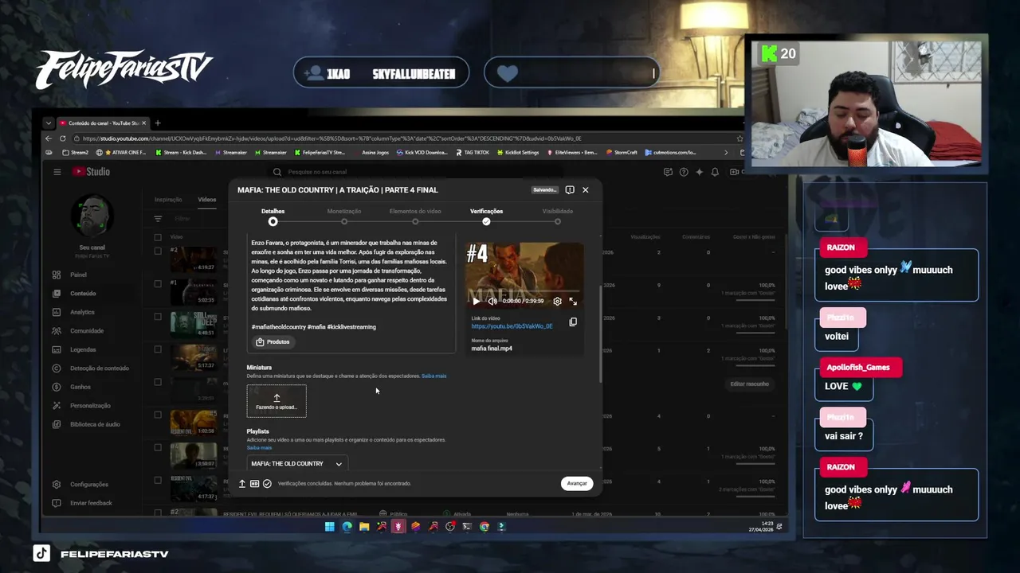Click the thumbnail upload box
Viewport: 1020px width, 573px height.
(277, 401)
